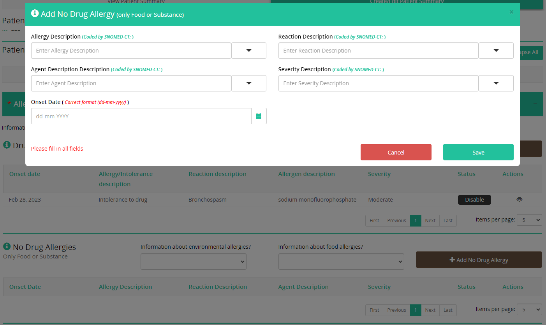Open environmental allergies information select
Viewport: 546px width, 325px height.
[193, 262]
